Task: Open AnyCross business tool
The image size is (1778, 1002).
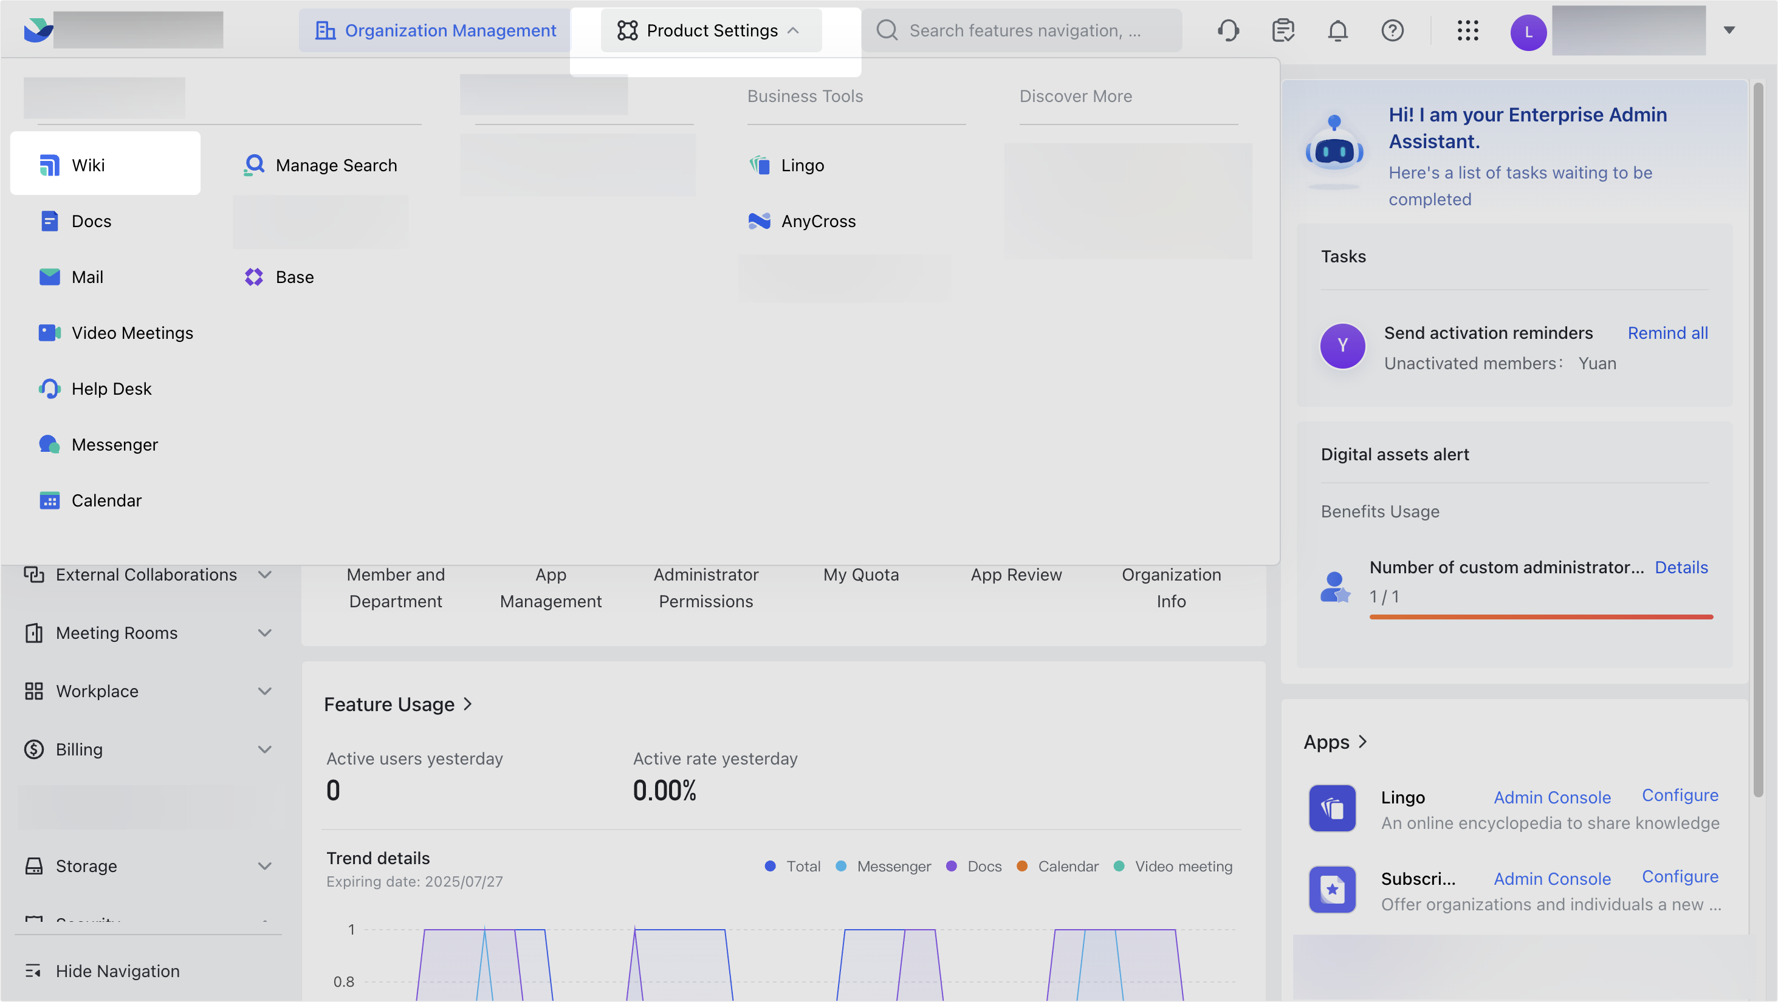Action: click(802, 220)
